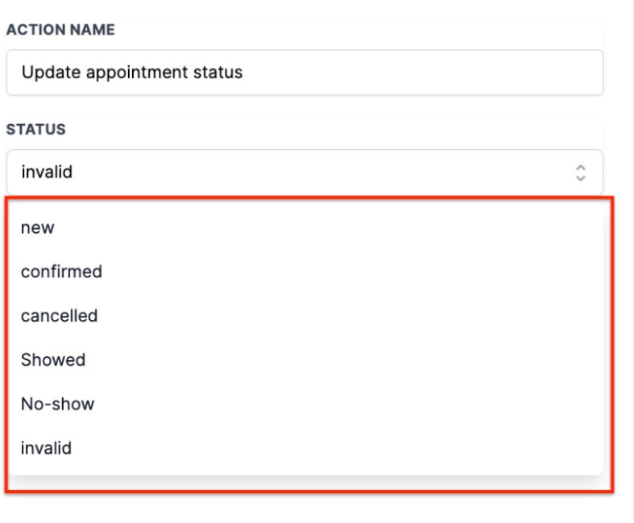This screenshot has width=634, height=523.
Task: Select the 'new' status option
Action: click(x=38, y=228)
